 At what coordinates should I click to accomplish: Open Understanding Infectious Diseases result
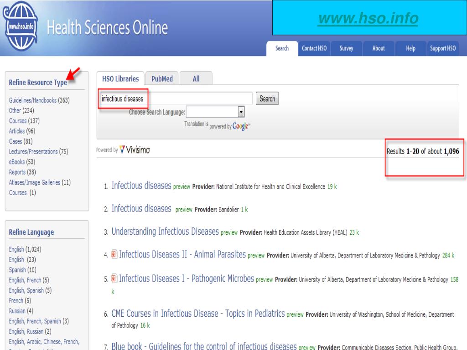click(165, 231)
